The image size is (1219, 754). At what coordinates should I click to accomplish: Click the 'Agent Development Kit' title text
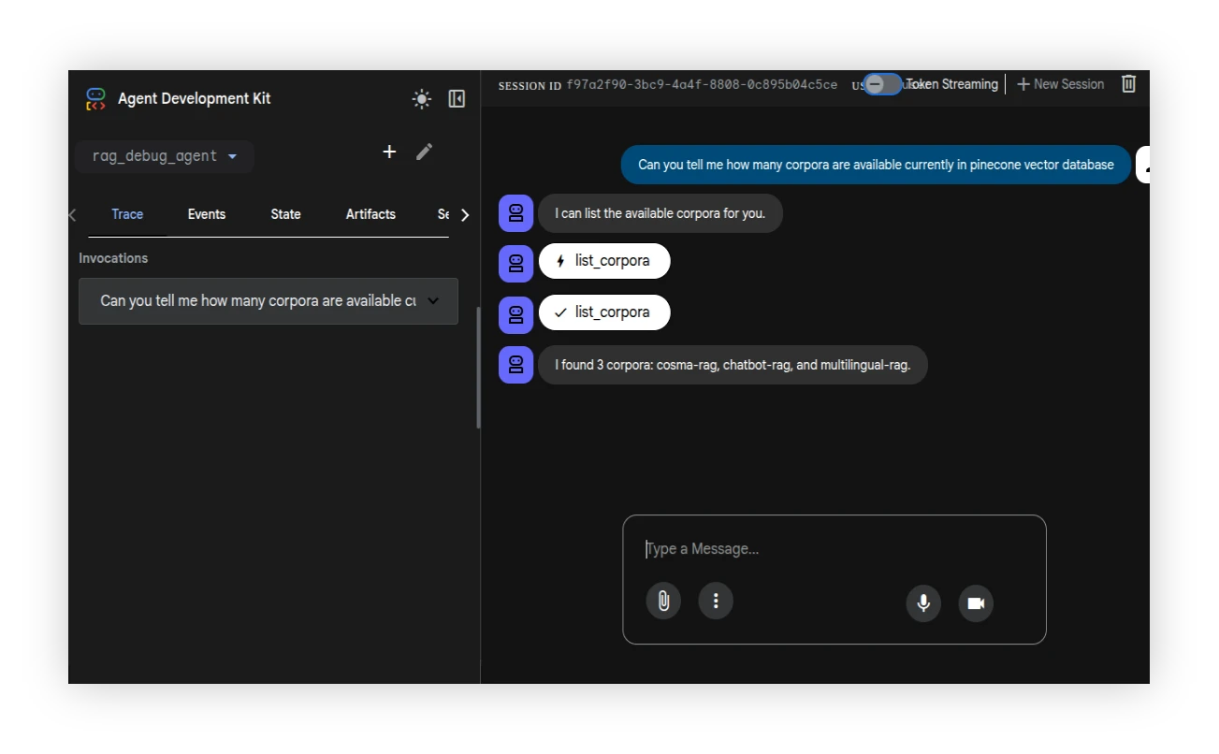point(195,98)
